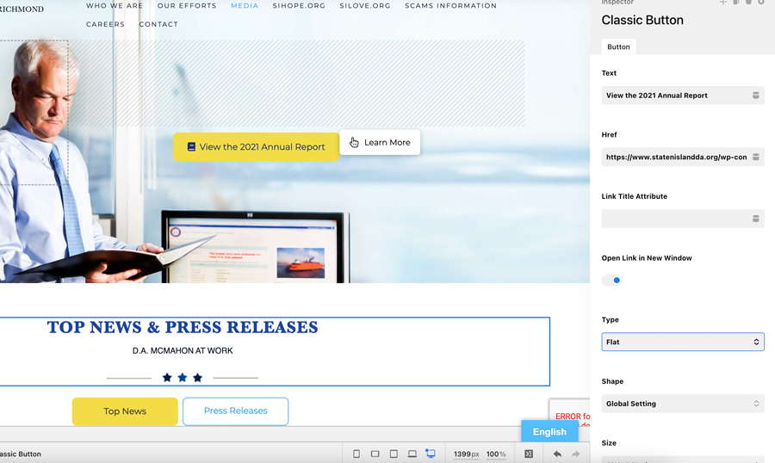Click the redo arrow in bottom bar

pyautogui.click(x=576, y=454)
